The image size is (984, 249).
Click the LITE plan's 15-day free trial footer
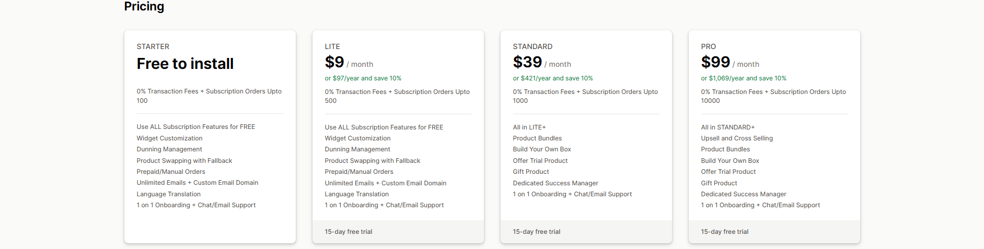pyautogui.click(x=349, y=232)
